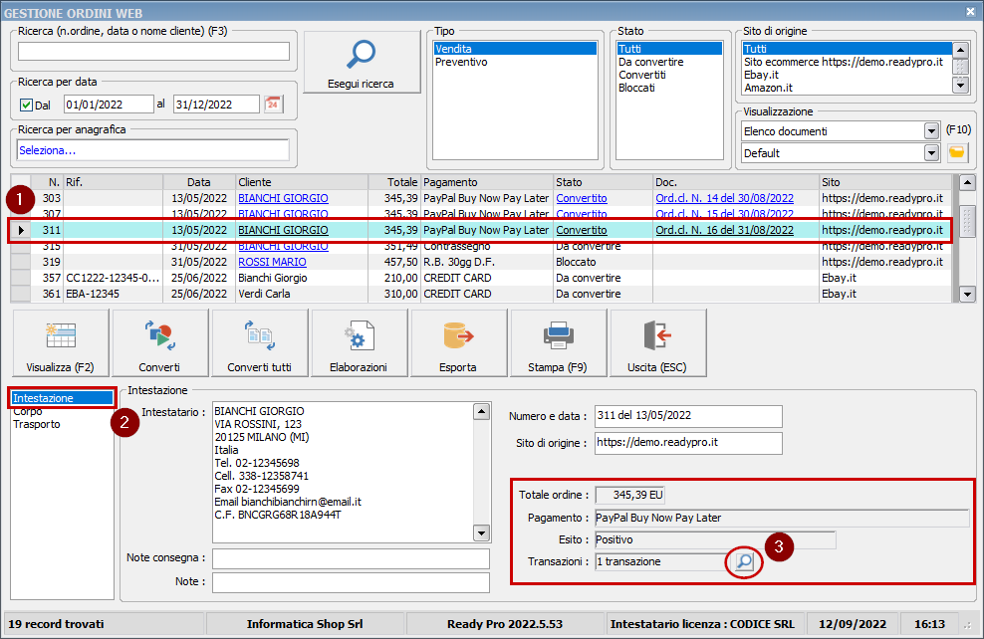Open the yellow folder icon next to Default
The image size is (984, 639).
(956, 152)
